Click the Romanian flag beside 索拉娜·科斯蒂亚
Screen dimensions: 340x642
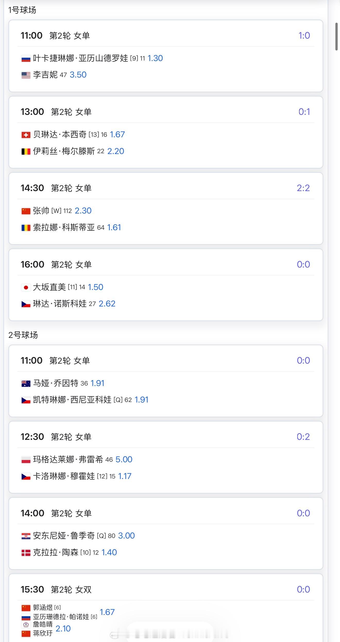point(26,228)
